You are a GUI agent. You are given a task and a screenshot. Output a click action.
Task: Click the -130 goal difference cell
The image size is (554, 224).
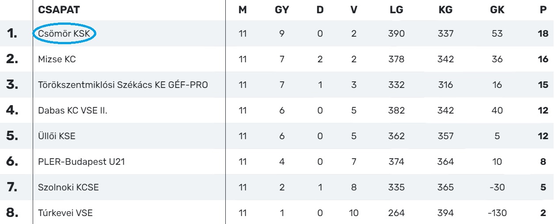[497, 213]
